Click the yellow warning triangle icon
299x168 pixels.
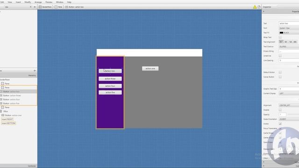pyautogui.click(x=255, y=7)
